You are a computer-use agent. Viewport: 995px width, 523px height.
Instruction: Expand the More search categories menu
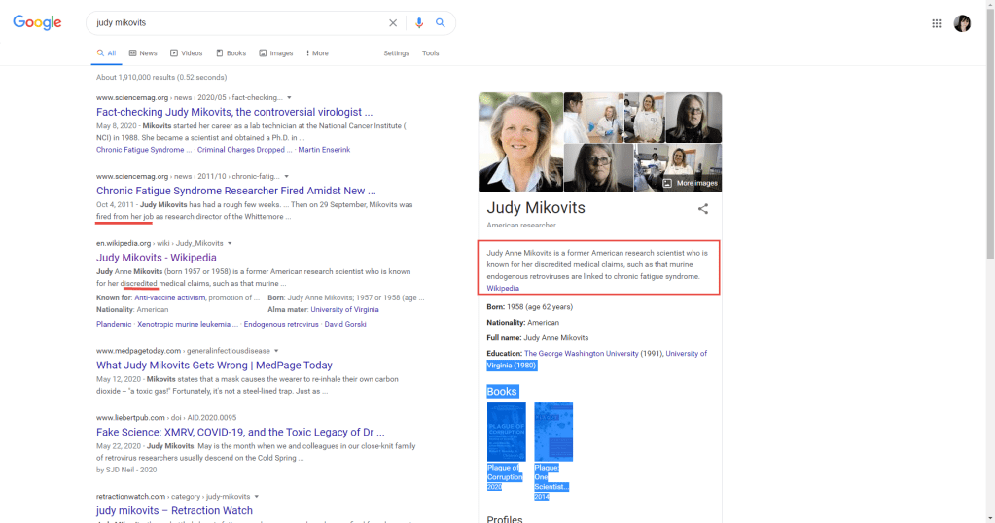click(x=317, y=53)
